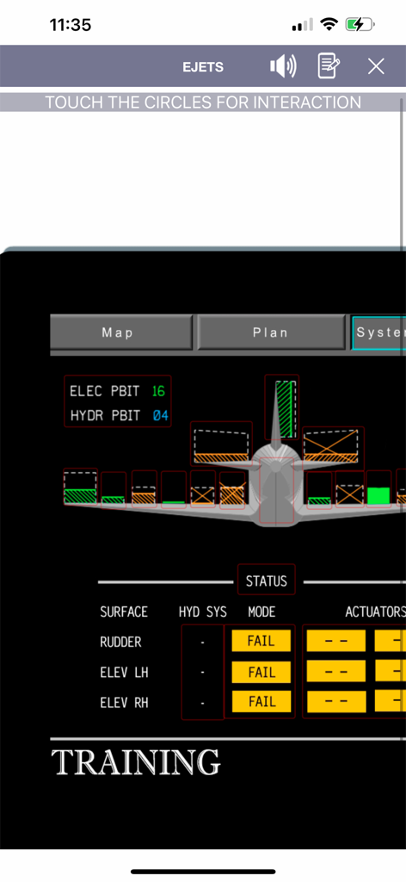This screenshot has height=882, width=406.
Task: Close the EJETS viewer
Action: pyautogui.click(x=376, y=67)
